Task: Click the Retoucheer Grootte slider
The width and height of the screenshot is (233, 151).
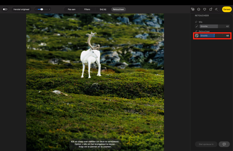Action: point(214,36)
